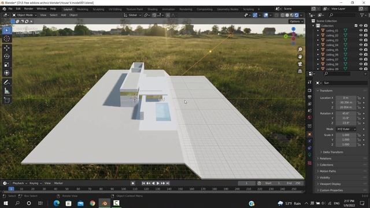This screenshot has height=208, width=370.
Task: Disable render camera icon for ceiling_03
Action: (366, 40)
